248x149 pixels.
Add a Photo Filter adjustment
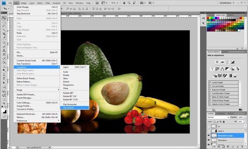pyautogui.click(x=232, y=69)
